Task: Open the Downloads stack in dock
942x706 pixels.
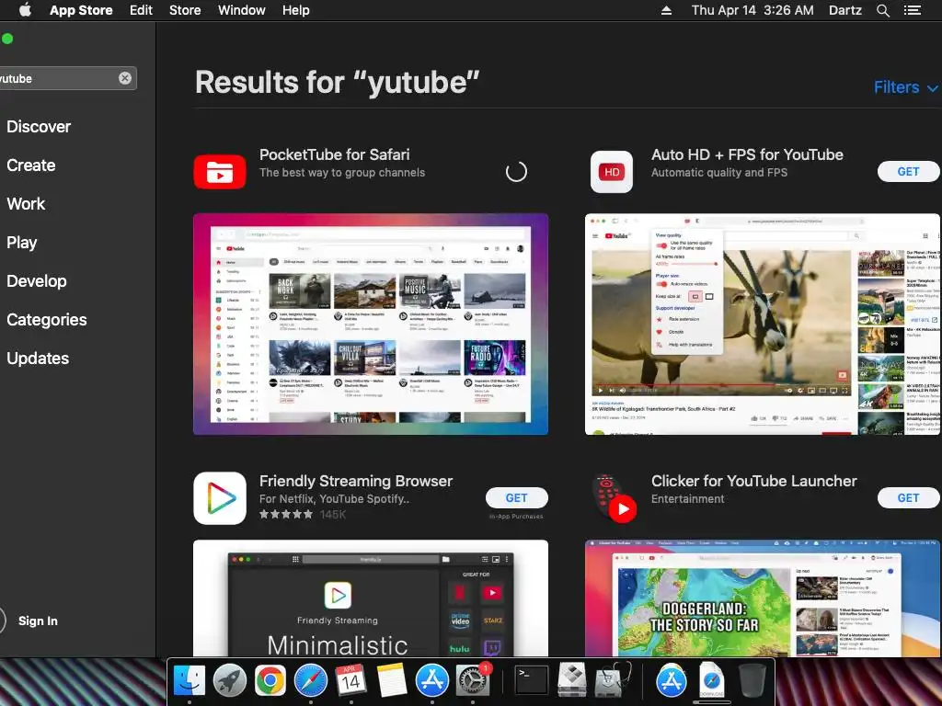Action: pyautogui.click(x=712, y=680)
